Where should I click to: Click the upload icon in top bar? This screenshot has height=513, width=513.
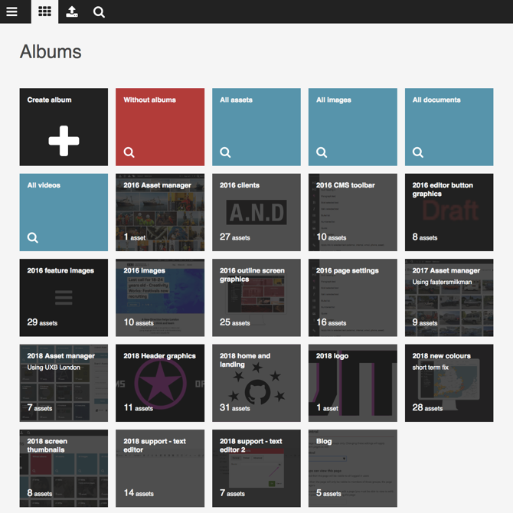72,11
